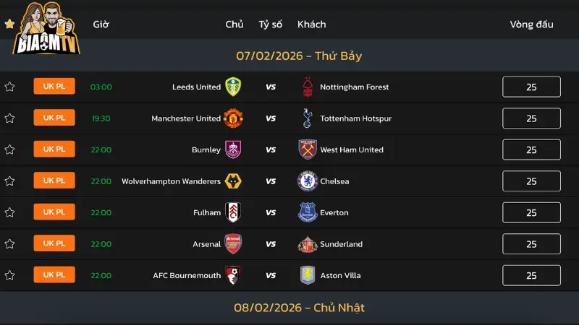The width and height of the screenshot is (579, 325).
Task: Click the Aston Villa crest
Action: 308,275
